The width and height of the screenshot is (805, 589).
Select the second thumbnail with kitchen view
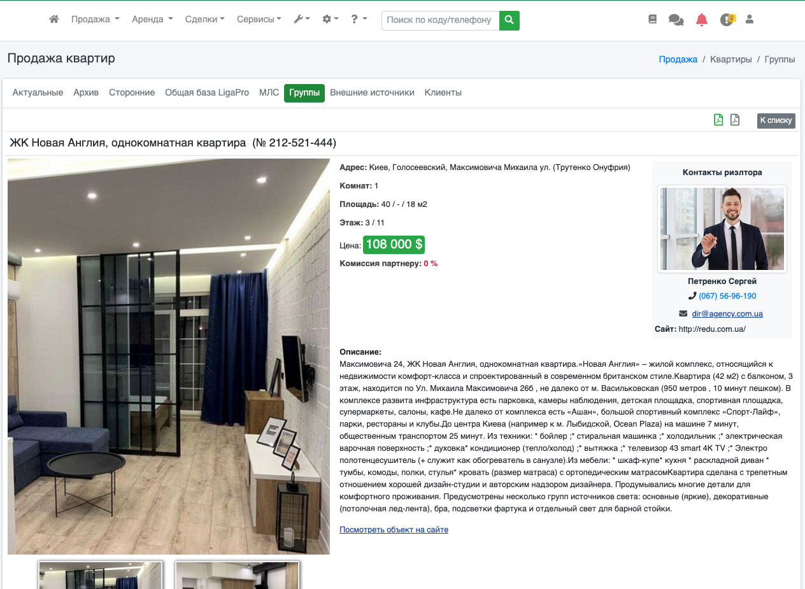237,575
